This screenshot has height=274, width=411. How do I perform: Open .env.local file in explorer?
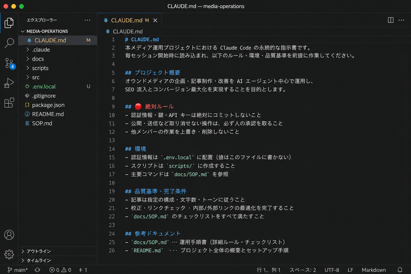(58, 86)
